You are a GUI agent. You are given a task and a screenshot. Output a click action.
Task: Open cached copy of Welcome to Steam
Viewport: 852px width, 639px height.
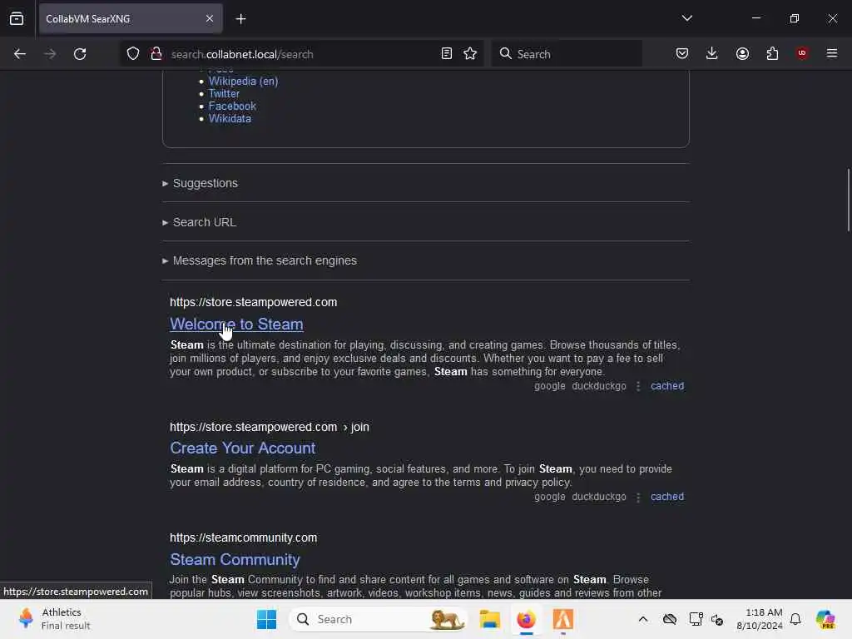coord(667,386)
